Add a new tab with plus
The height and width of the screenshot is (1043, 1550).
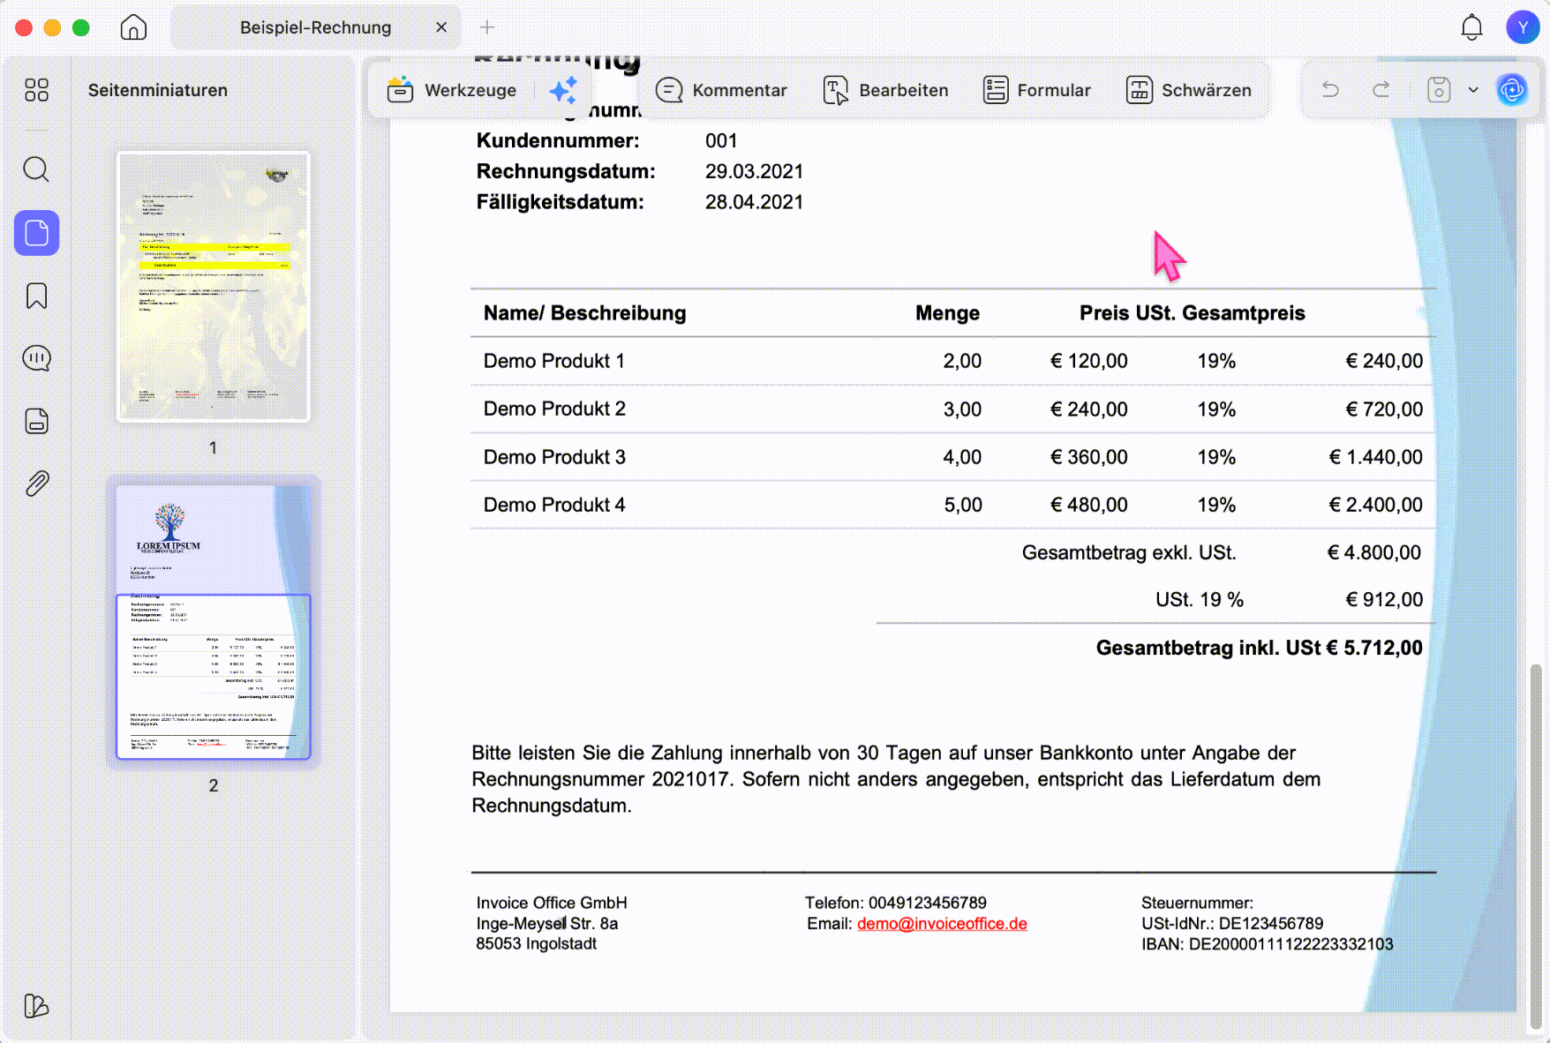tap(487, 27)
